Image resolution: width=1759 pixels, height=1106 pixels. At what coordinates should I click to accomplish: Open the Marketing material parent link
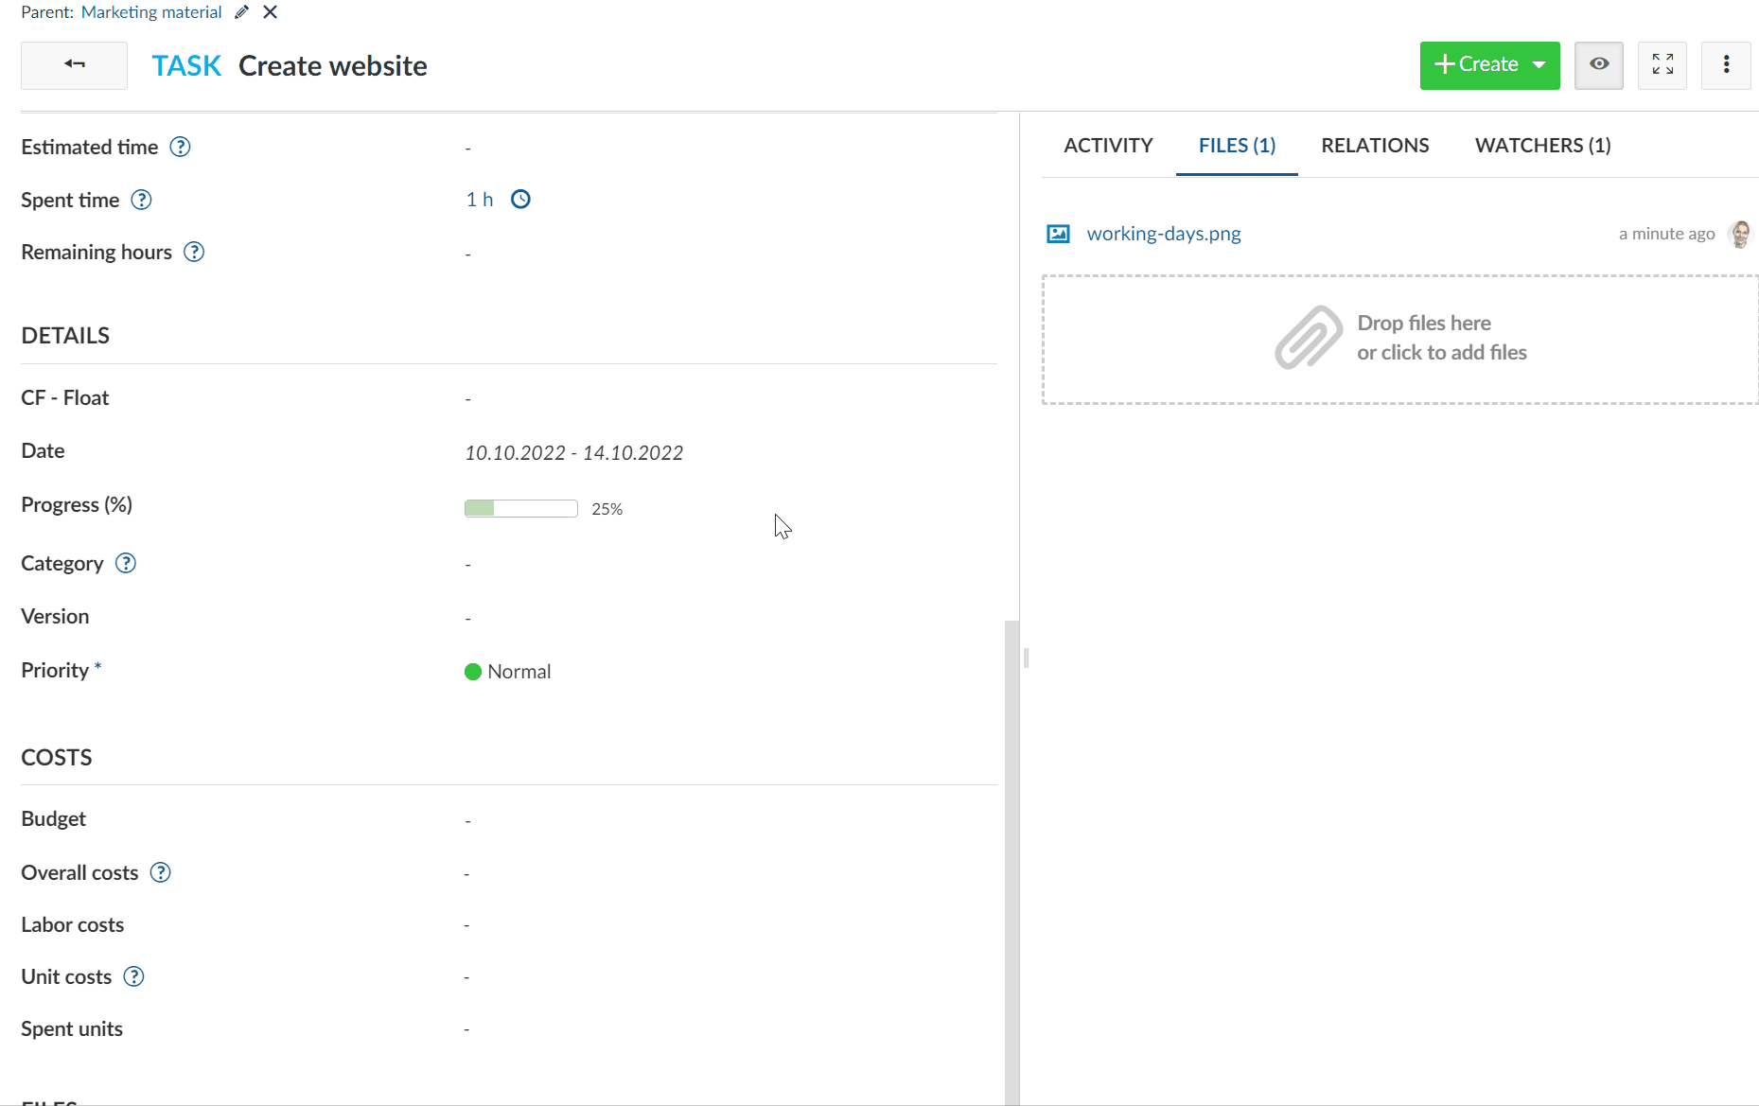point(151,12)
